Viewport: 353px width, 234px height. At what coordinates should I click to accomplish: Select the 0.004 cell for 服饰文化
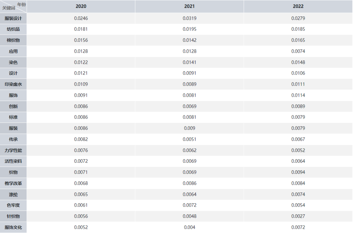(189, 227)
